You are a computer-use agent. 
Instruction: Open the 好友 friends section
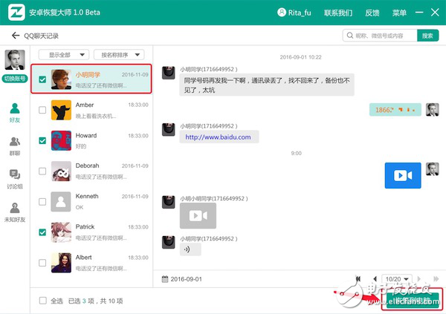(15, 111)
